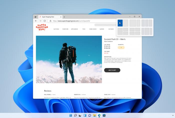Snap to bottom-right zone of left-plus-stacked layout
Screen dimensions: 175x118
(126, 33)
